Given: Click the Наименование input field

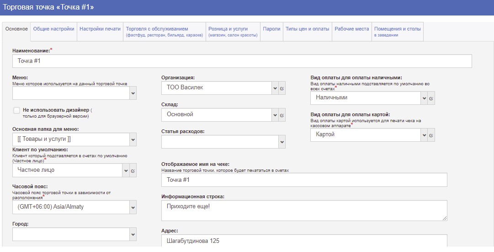Looking at the screenshot, I should click(242, 61).
